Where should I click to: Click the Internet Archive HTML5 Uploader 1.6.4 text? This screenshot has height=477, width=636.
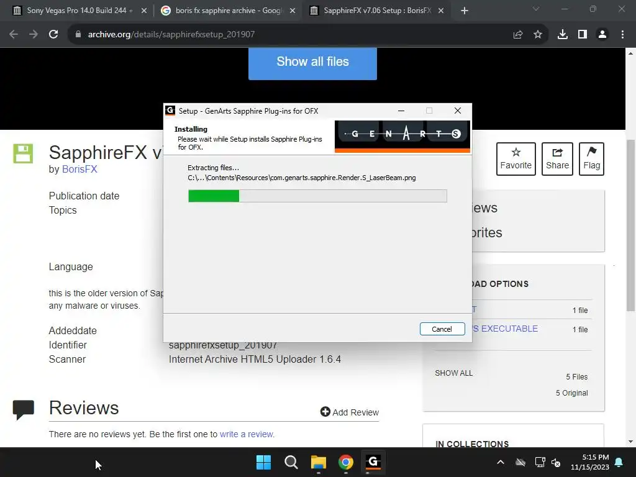click(x=255, y=360)
